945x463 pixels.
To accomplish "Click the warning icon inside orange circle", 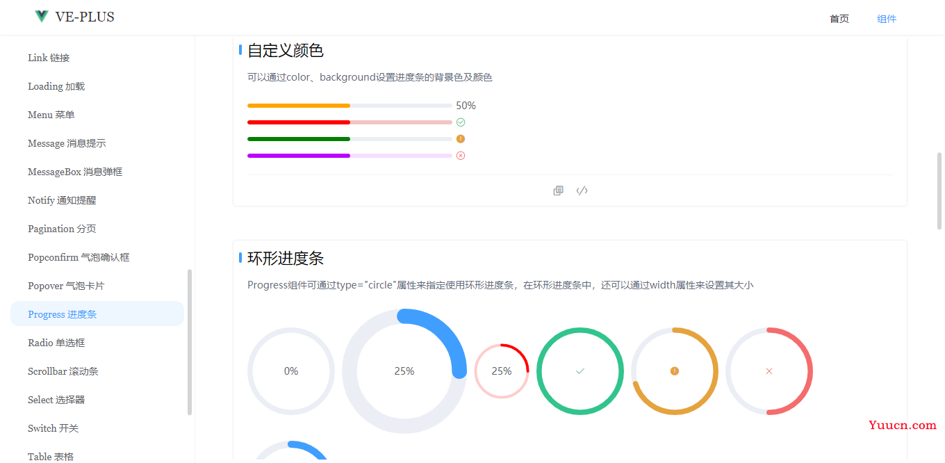I will [x=675, y=371].
